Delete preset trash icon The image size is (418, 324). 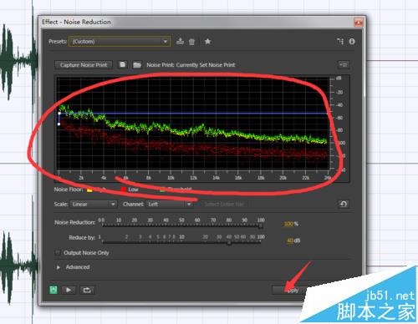tap(191, 42)
